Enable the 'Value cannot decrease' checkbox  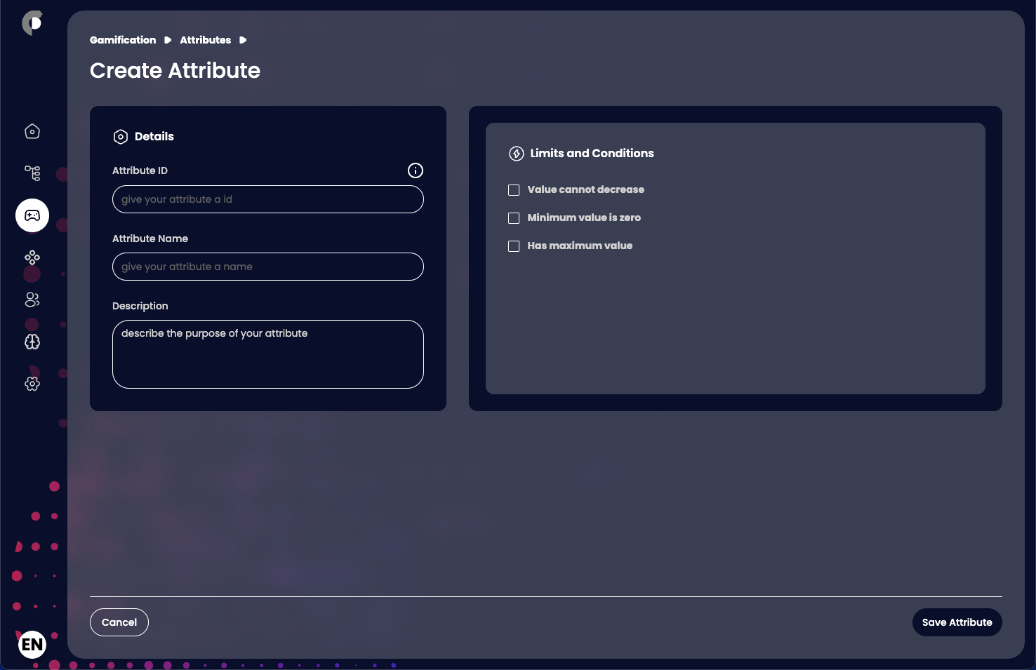[x=513, y=189]
